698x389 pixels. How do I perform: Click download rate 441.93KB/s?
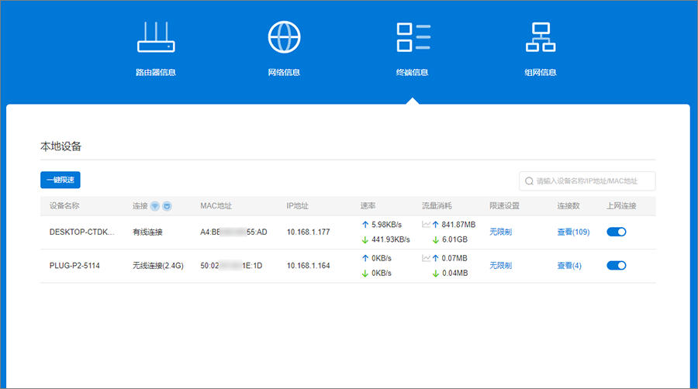tap(390, 239)
